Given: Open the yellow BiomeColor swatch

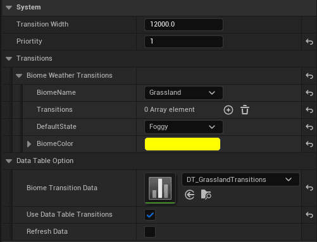Looking at the screenshot, I should click(x=182, y=144).
